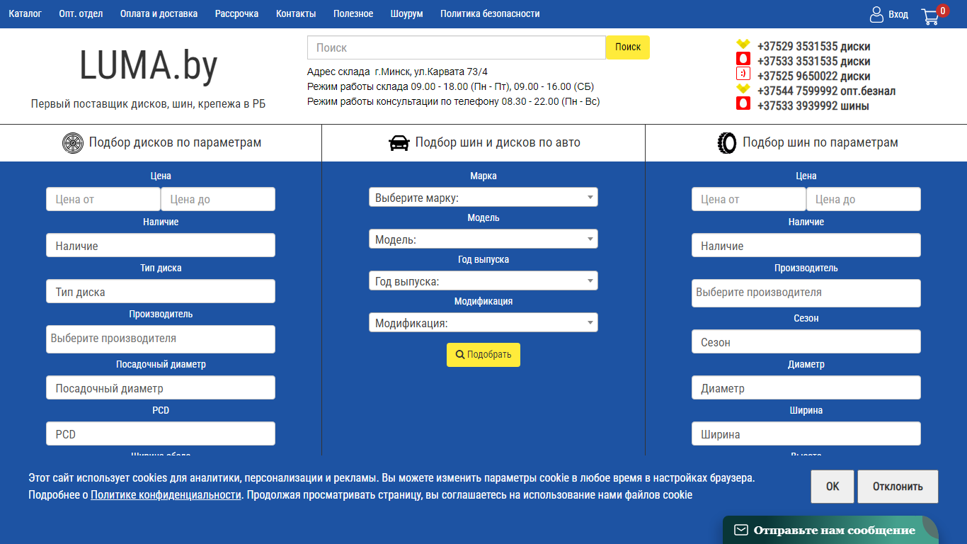
Task: Open Оплата и доставка in the top menu
Action: coord(159,13)
